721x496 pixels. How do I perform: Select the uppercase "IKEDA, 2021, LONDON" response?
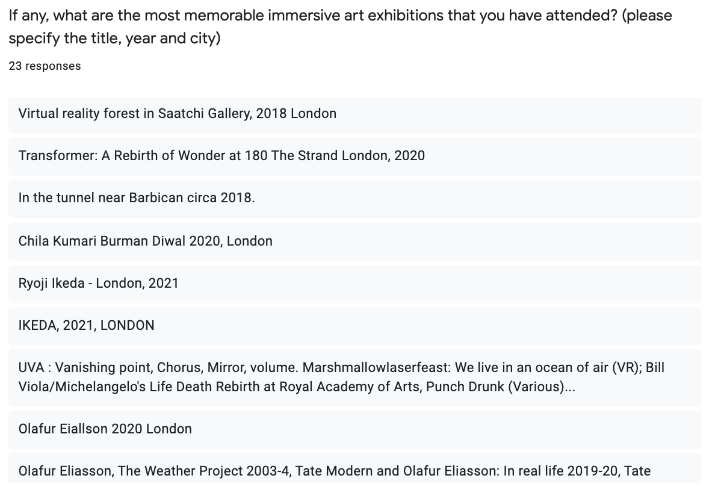click(87, 326)
